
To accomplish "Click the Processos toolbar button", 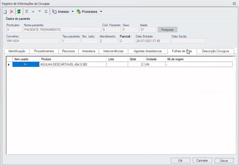I will pyautogui.click(x=87, y=12).
